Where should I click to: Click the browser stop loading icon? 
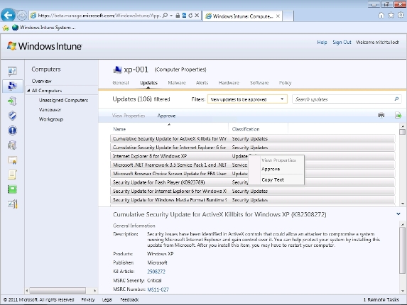(197, 16)
